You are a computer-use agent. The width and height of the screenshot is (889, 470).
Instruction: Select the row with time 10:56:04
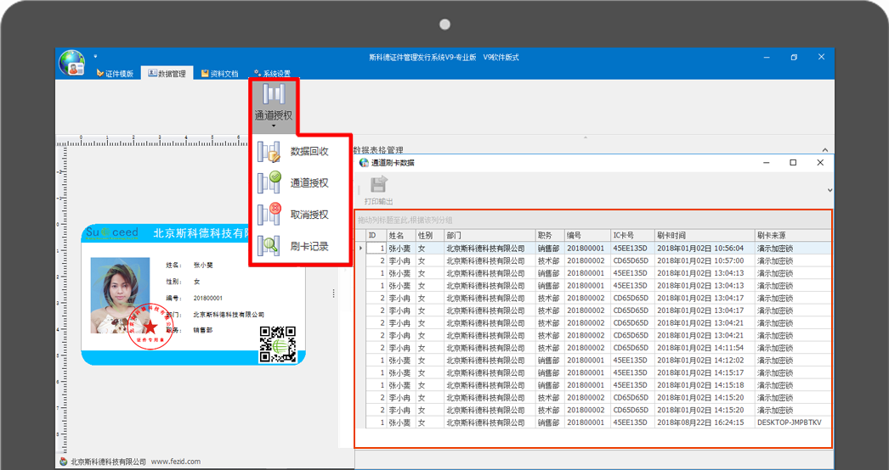[x=593, y=248]
